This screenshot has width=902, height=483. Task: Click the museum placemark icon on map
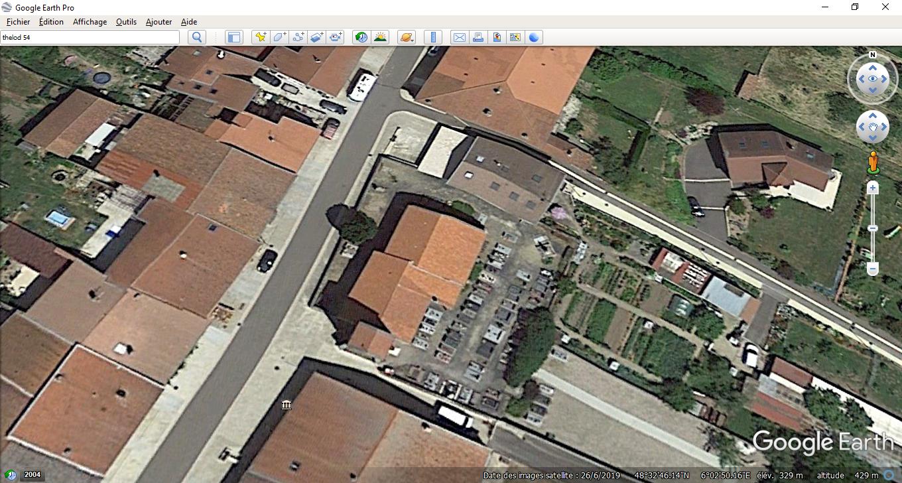click(x=287, y=405)
